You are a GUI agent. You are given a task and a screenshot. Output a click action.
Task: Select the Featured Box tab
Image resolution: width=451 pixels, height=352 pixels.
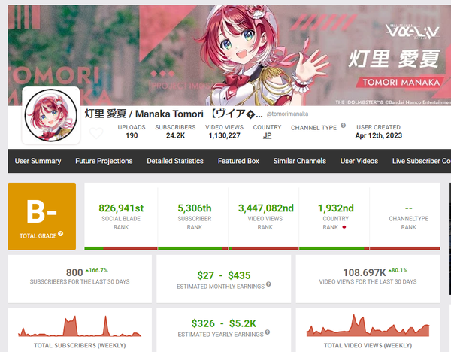(238, 161)
